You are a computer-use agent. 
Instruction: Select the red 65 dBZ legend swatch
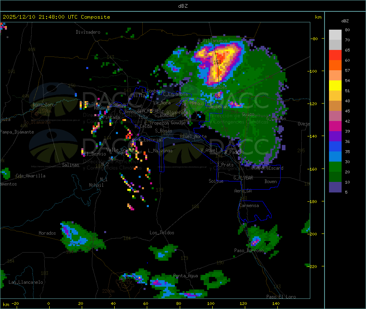(335, 55)
